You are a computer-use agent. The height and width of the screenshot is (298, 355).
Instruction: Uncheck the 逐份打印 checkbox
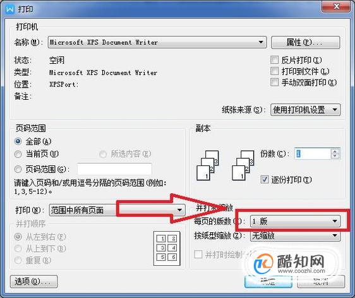265,179
